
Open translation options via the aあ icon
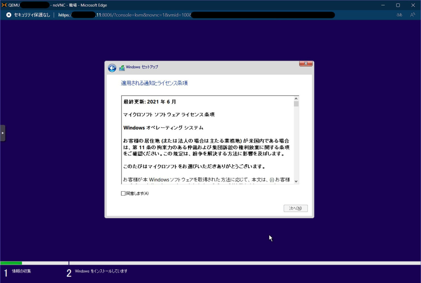click(399, 15)
